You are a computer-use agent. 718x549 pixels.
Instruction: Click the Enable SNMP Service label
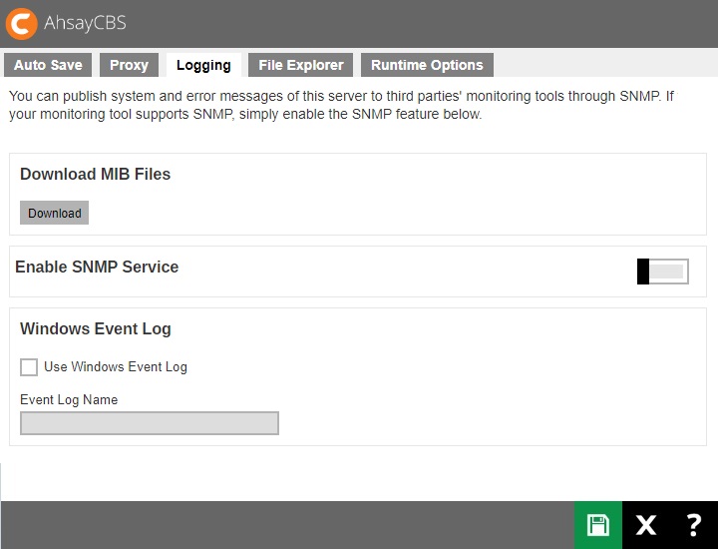(x=97, y=267)
